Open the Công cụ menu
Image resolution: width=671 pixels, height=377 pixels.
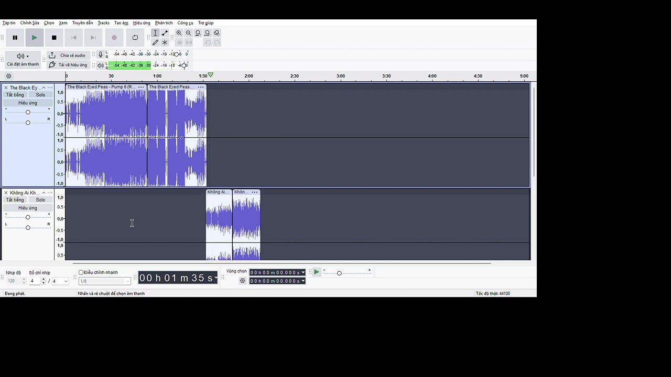(185, 23)
